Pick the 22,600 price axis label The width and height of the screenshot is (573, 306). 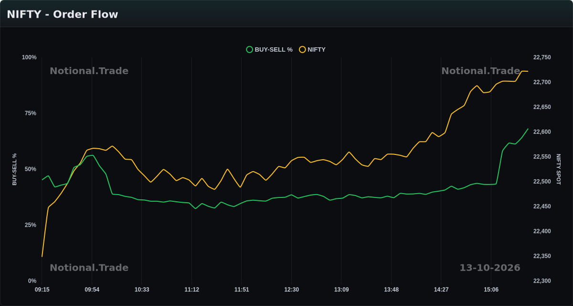tap(542, 132)
